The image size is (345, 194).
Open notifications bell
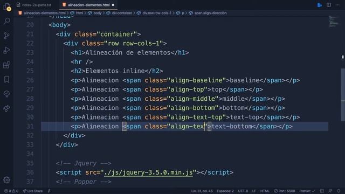point(339,191)
